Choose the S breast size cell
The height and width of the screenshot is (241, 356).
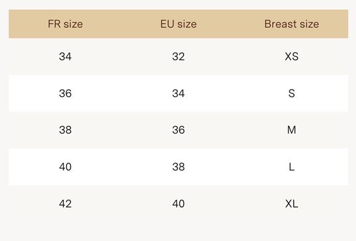coord(292,93)
